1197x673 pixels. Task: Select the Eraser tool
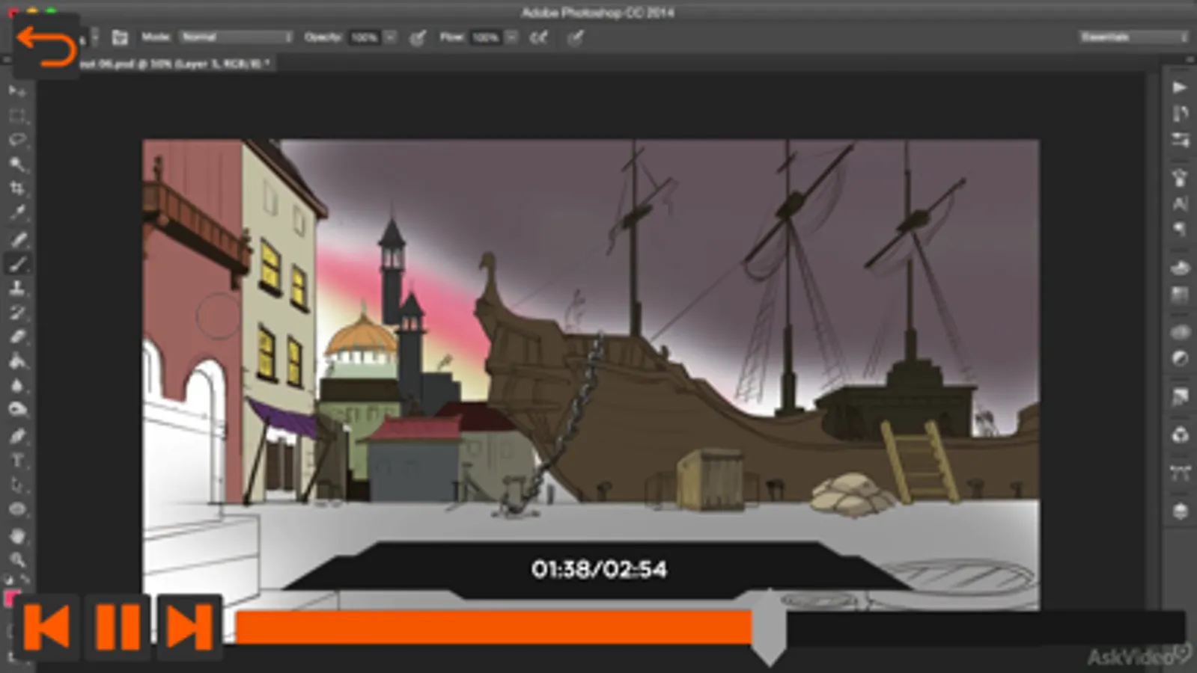[x=17, y=336]
